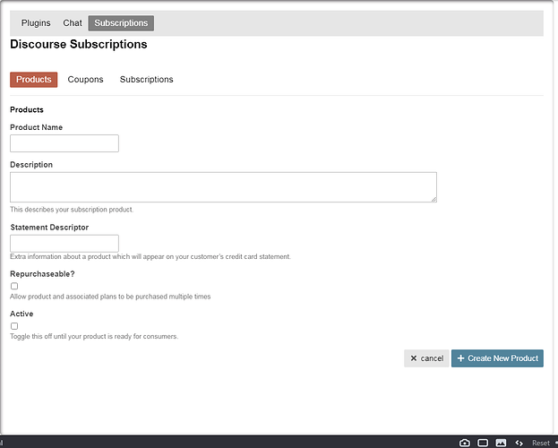Check the Repurchaseable checkbox

pyautogui.click(x=14, y=286)
